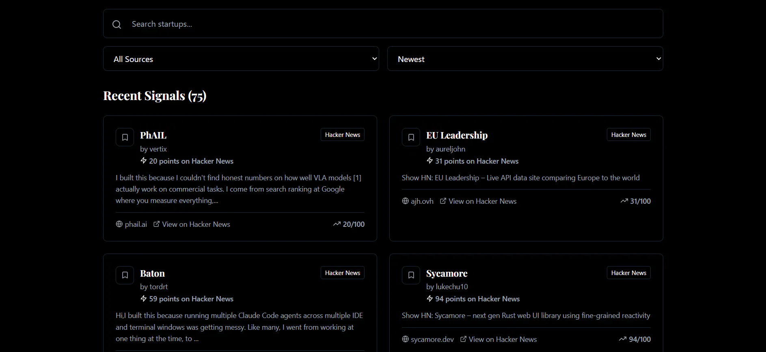Bookmark the EU Leadership card
The height and width of the screenshot is (352, 766).
[411, 137]
